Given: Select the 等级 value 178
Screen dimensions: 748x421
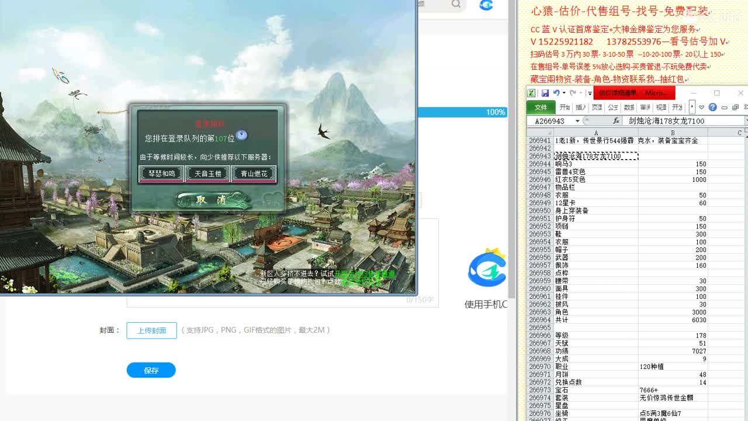Looking at the screenshot, I should coord(673,336).
